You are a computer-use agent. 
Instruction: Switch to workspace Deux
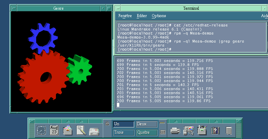coord(147,124)
